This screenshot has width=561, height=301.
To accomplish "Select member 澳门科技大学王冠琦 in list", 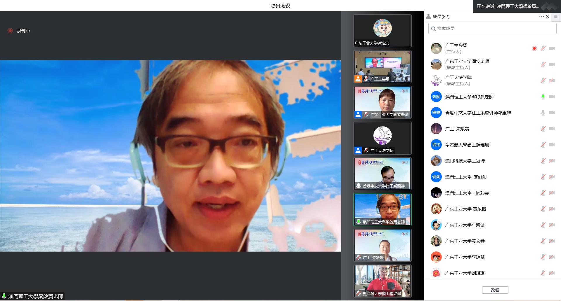I will (x=465, y=161).
